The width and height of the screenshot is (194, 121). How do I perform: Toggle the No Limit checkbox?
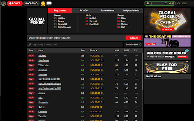[x=87, y=18]
